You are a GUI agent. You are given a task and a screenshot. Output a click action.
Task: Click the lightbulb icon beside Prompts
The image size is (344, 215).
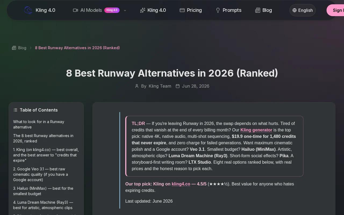[218, 10]
